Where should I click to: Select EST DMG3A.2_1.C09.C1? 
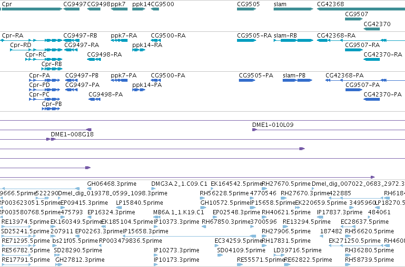(x=153, y=189)
